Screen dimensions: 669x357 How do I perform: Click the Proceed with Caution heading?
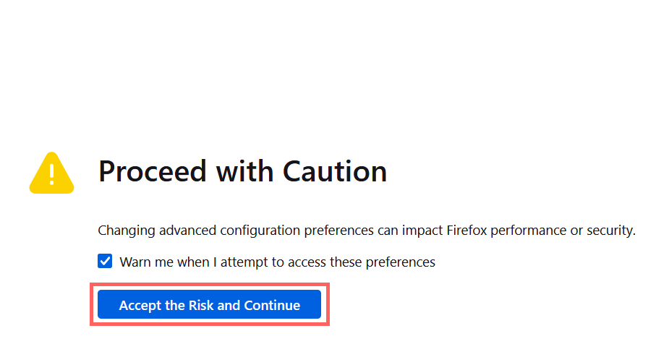[x=242, y=172]
